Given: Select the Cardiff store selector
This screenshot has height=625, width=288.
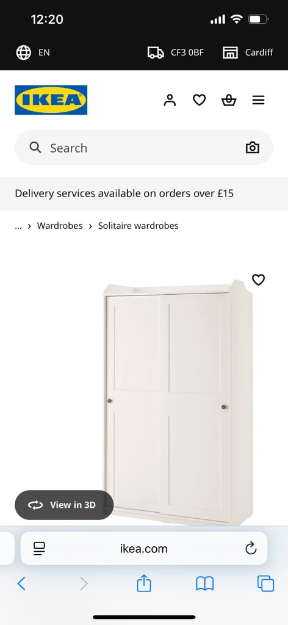Looking at the screenshot, I should (248, 52).
